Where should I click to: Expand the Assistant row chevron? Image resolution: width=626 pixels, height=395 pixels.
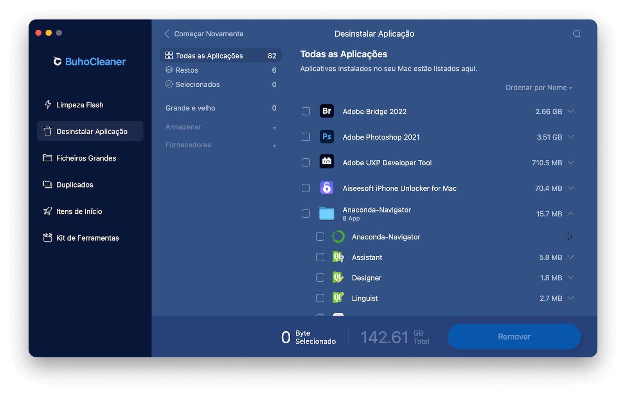pos(571,257)
